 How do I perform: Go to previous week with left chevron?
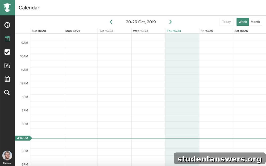(x=111, y=22)
